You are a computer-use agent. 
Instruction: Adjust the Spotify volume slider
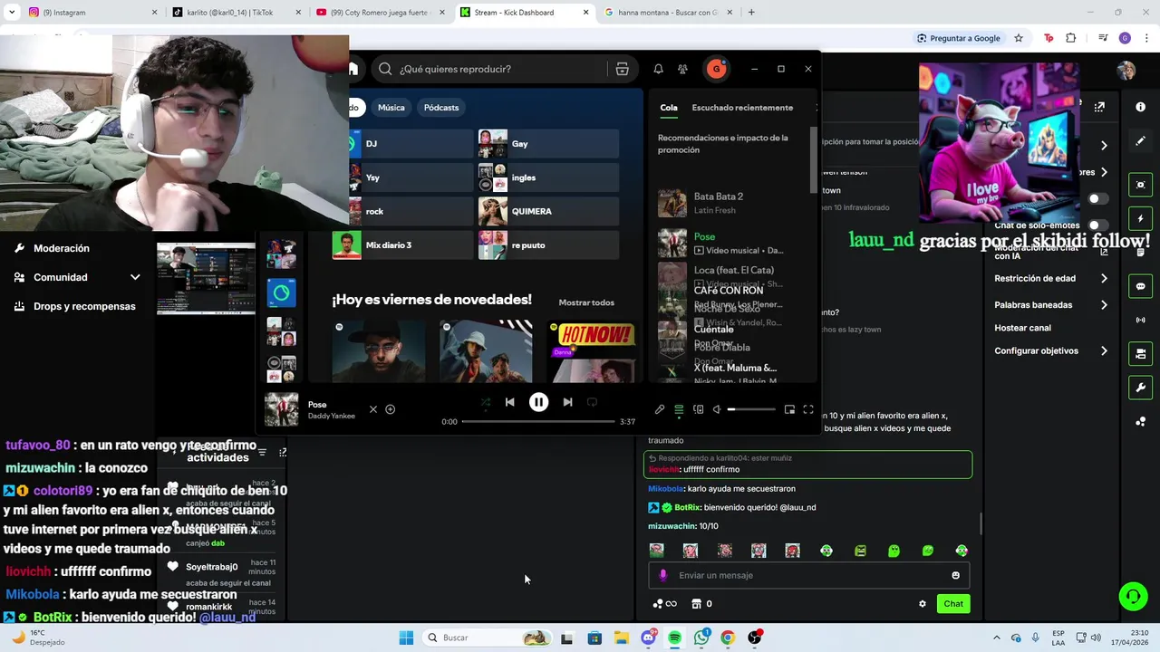(x=752, y=409)
